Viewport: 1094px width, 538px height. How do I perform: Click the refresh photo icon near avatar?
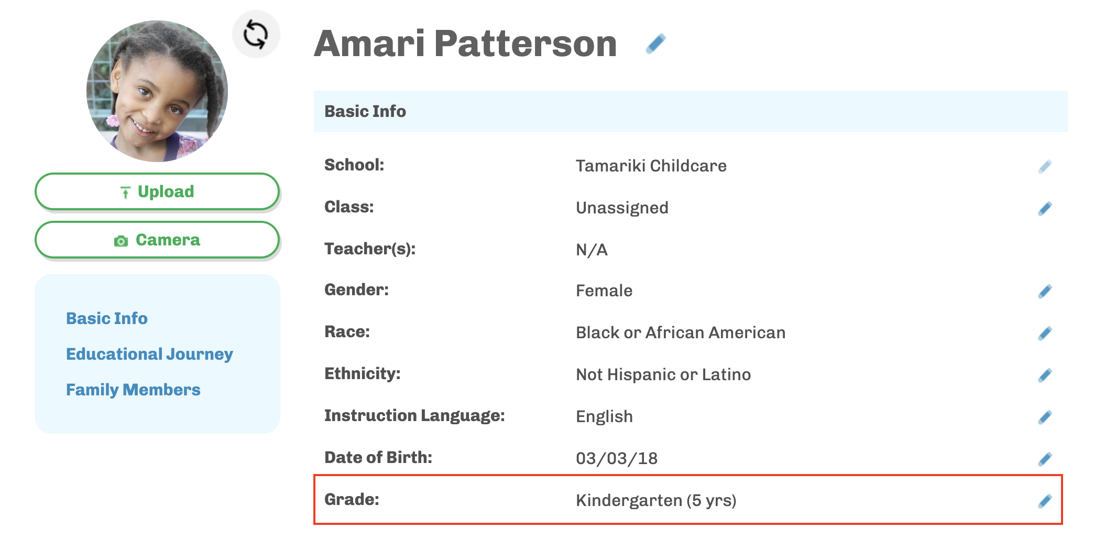pyautogui.click(x=256, y=35)
